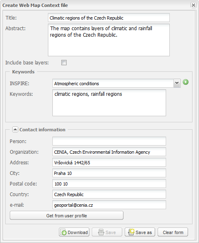Close the Create Web Map Context file dialog
The width and height of the screenshot is (199, 243).
(x=193, y=5)
